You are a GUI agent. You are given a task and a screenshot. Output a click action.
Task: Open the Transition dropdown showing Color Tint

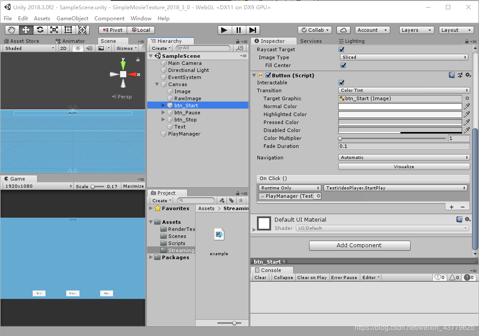pos(404,90)
